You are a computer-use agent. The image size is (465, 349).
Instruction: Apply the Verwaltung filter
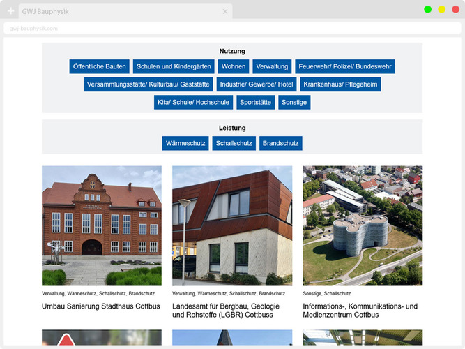(x=272, y=66)
